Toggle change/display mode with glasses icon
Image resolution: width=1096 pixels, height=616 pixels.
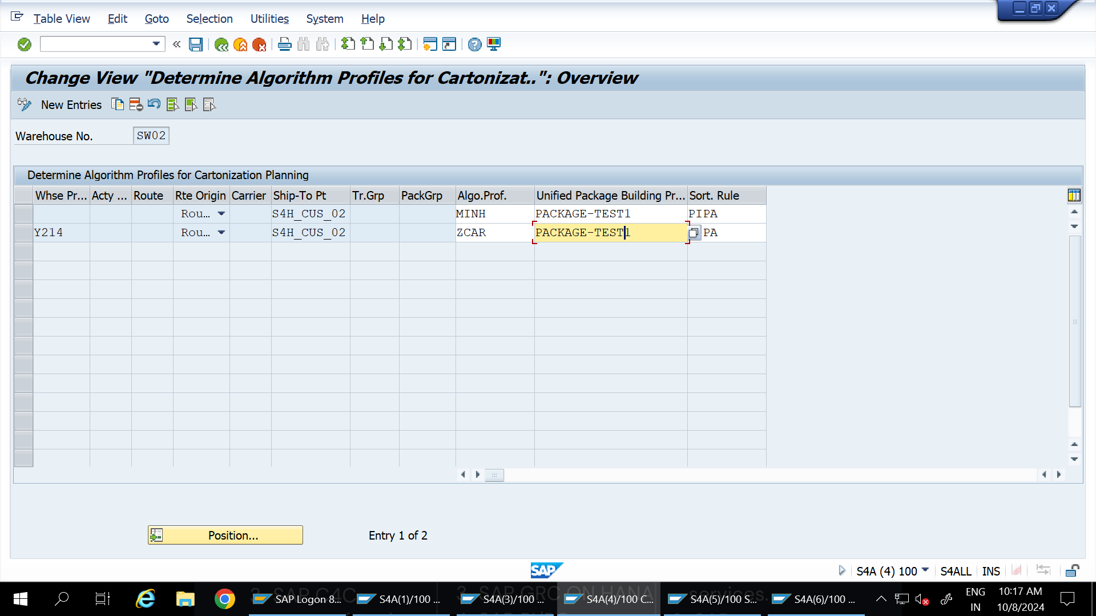24,104
